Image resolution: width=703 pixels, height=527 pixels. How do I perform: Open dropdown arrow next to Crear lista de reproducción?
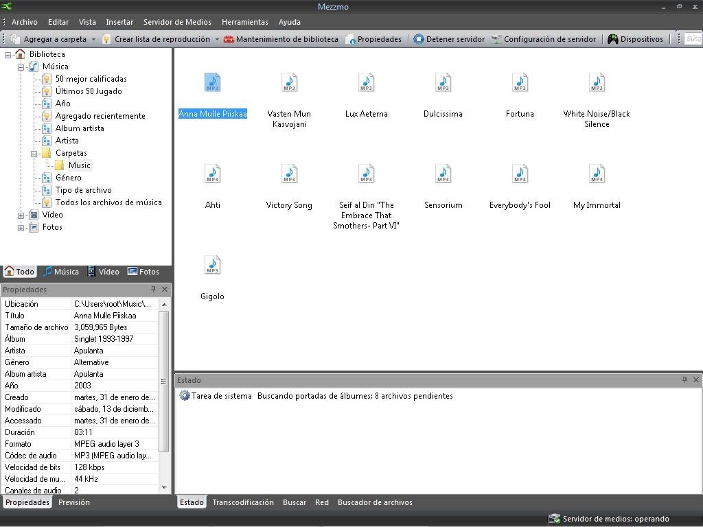[x=217, y=39]
